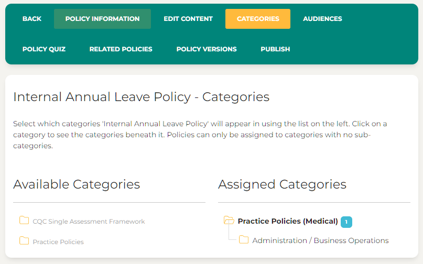
Task: View the Policy Versions tab
Action: [x=207, y=49]
